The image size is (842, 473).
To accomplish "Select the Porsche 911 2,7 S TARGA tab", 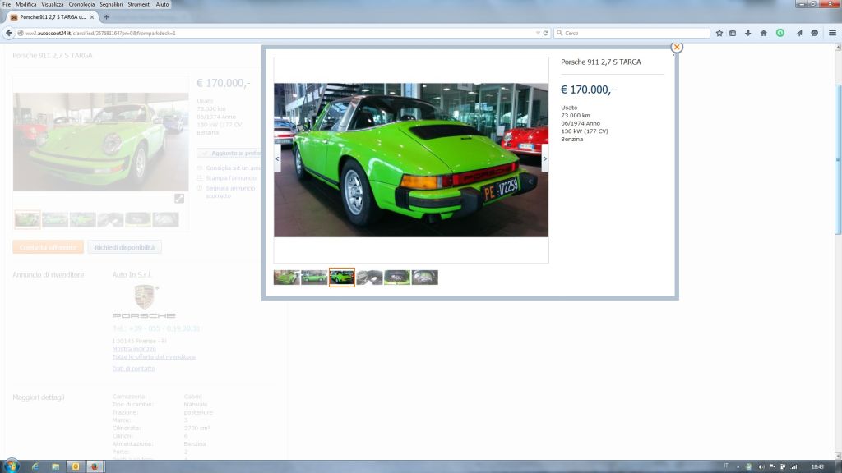I will pos(52,17).
